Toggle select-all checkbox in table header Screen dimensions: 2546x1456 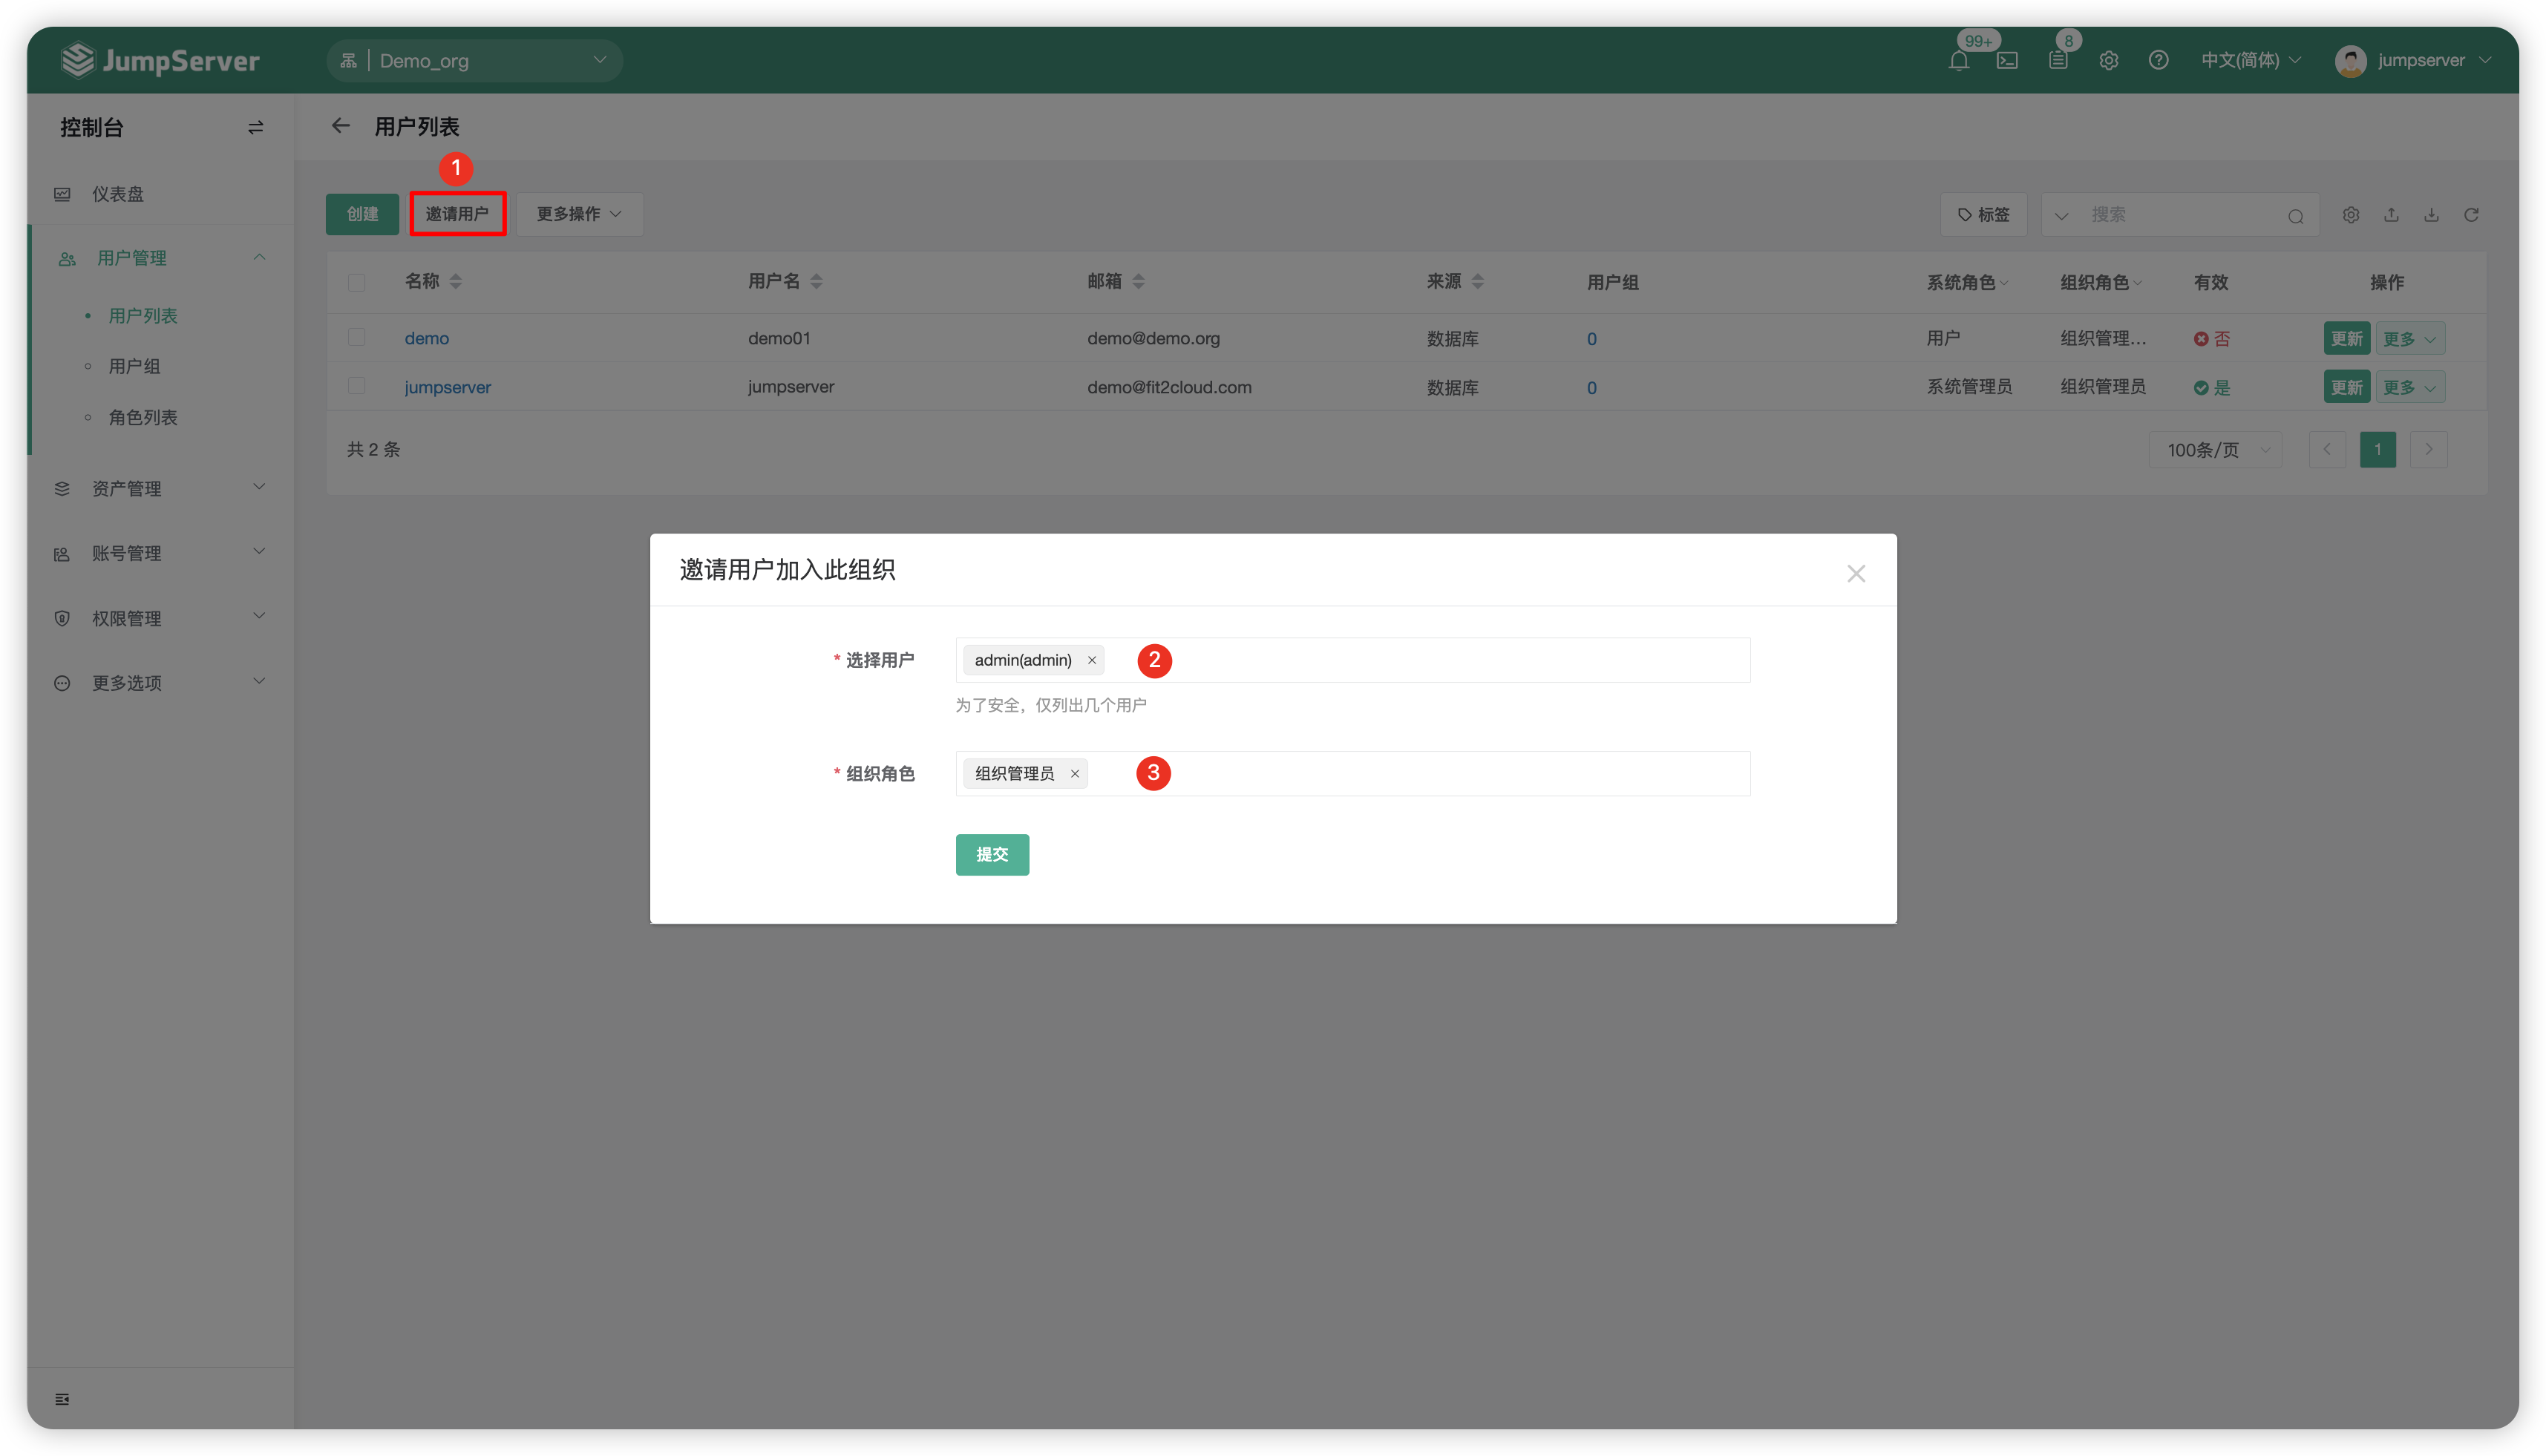356,283
